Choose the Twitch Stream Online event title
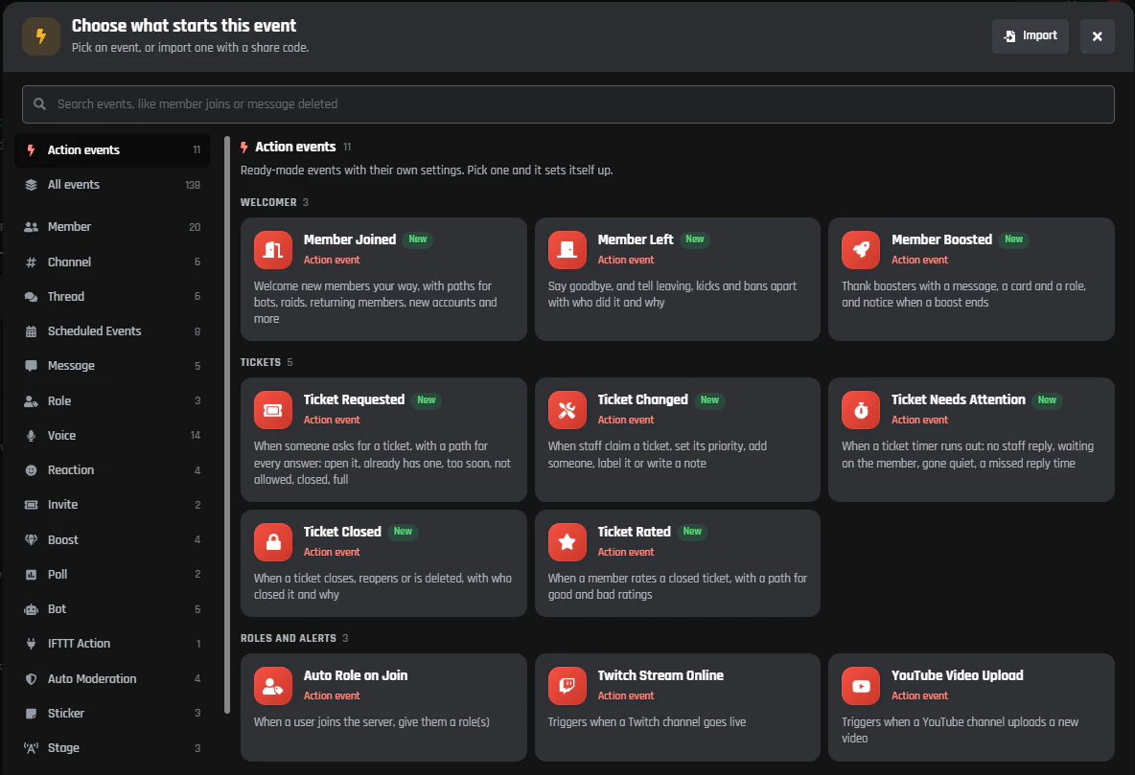 (x=660, y=675)
